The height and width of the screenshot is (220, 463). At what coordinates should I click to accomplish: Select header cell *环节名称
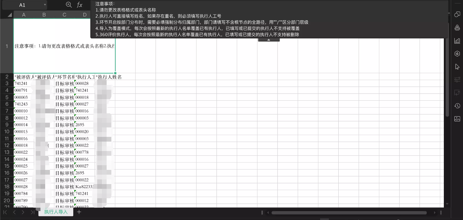coord(65,77)
